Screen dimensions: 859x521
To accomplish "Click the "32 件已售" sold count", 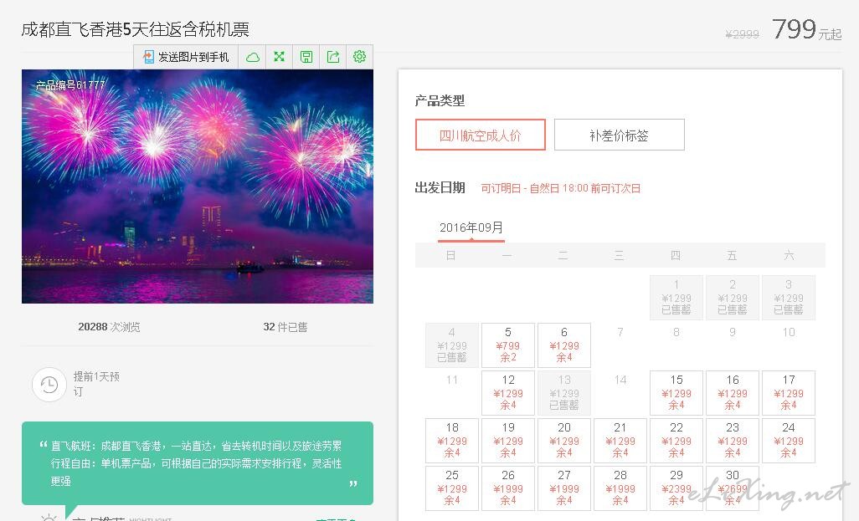I will click(x=285, y=327).
